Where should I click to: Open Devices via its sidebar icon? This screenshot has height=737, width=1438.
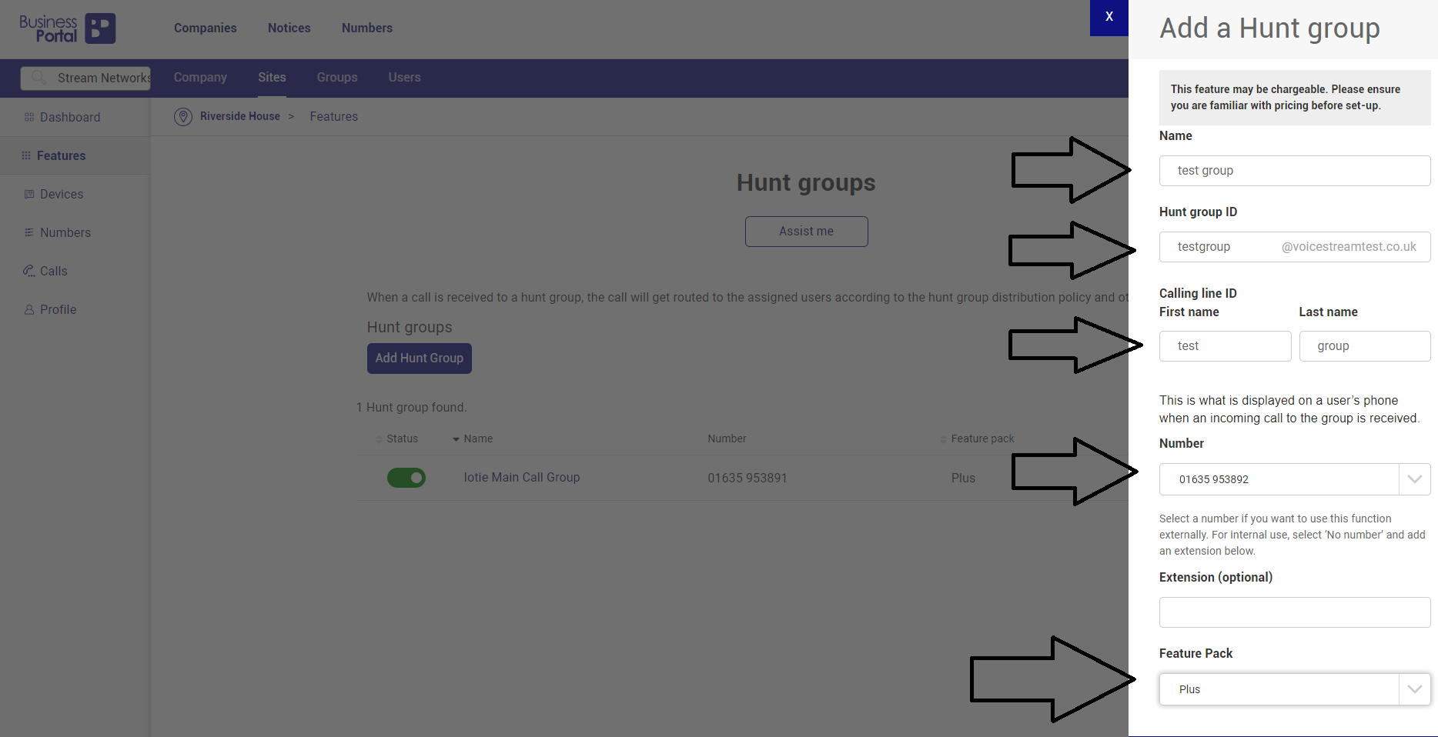(x=28, y=194)
